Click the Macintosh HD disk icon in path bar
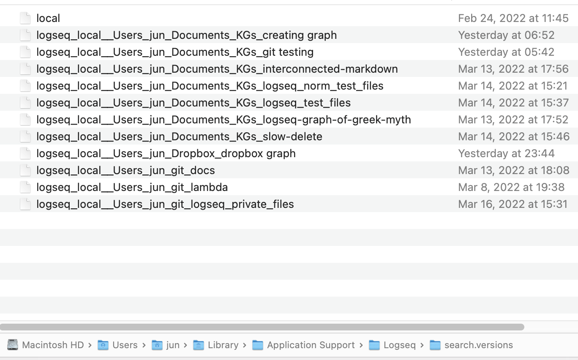578x360 pixels. coord(13,345)
